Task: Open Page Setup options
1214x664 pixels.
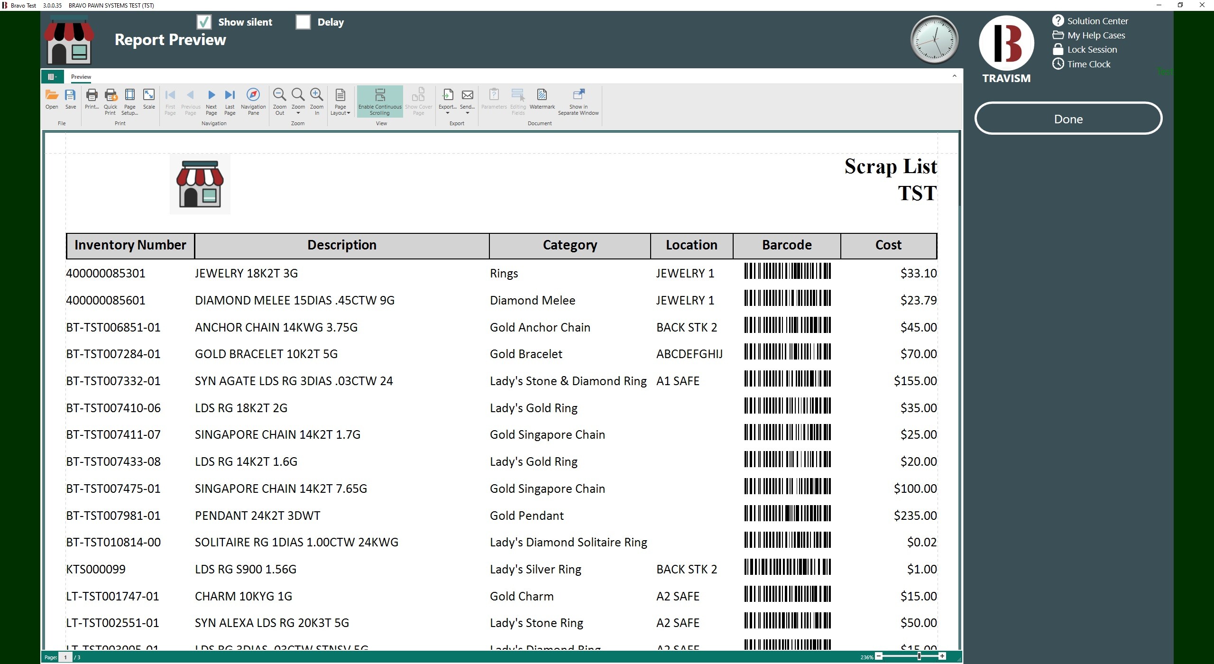Action: (129, 101)
